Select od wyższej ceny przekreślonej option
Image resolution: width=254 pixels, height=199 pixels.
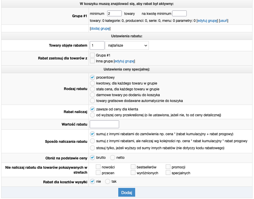tap(92, 115)
